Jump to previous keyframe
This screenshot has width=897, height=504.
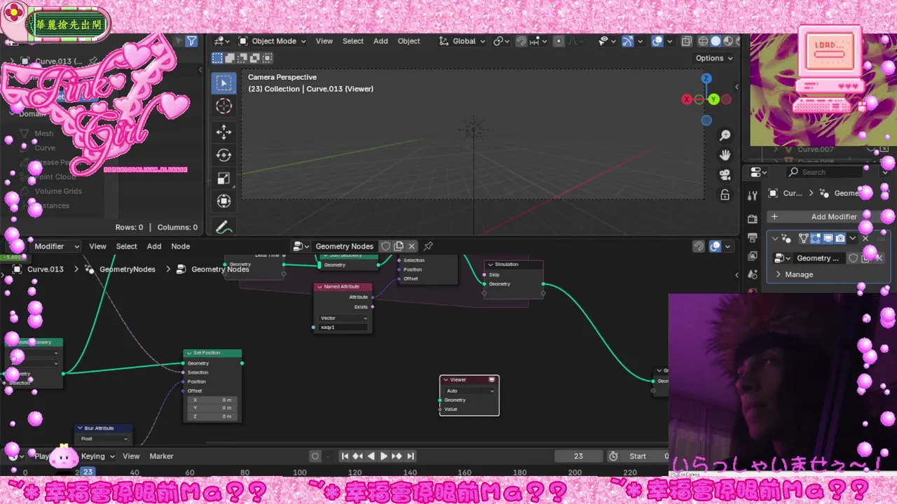(357, 456)
